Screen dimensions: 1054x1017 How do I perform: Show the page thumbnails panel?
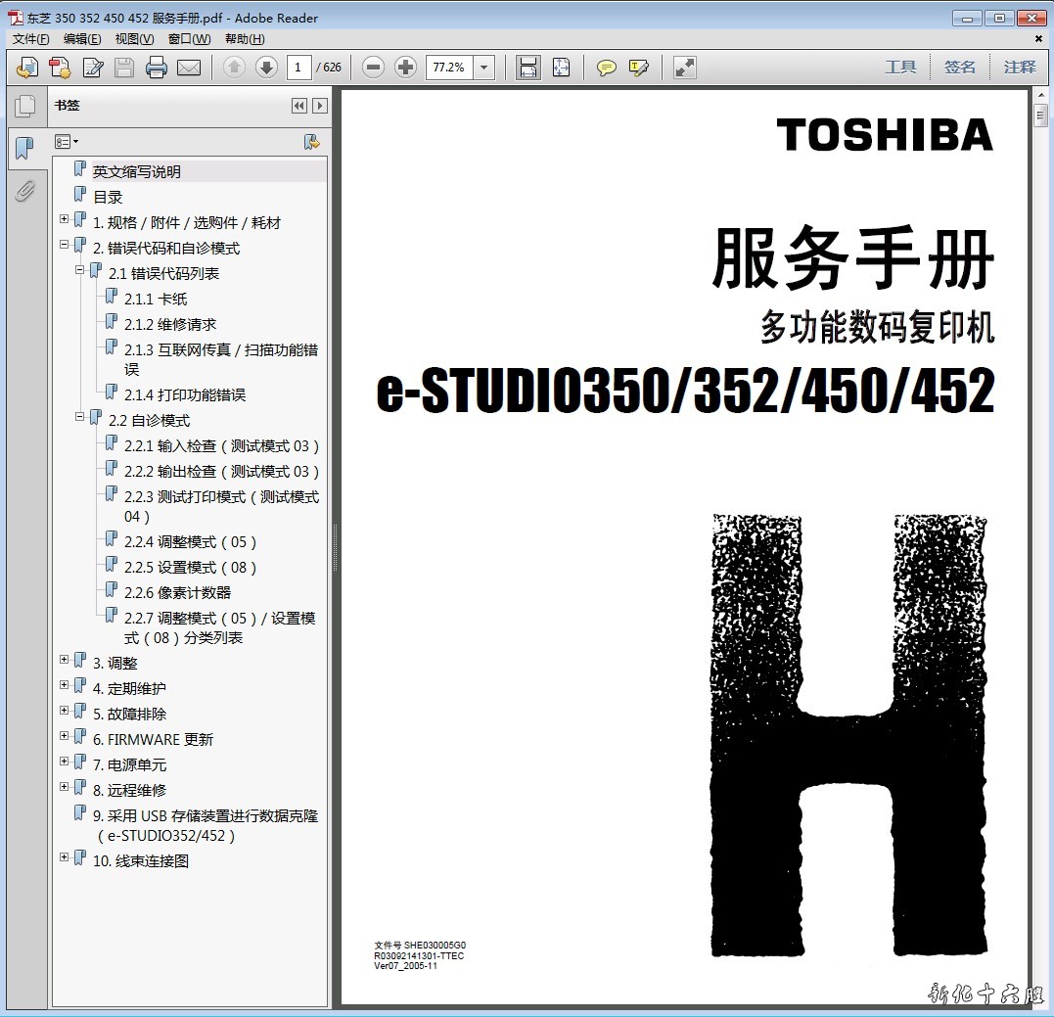click(25, 106)
